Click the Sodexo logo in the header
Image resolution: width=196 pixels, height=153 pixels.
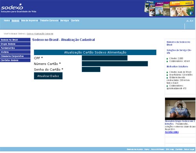[12, 7]
